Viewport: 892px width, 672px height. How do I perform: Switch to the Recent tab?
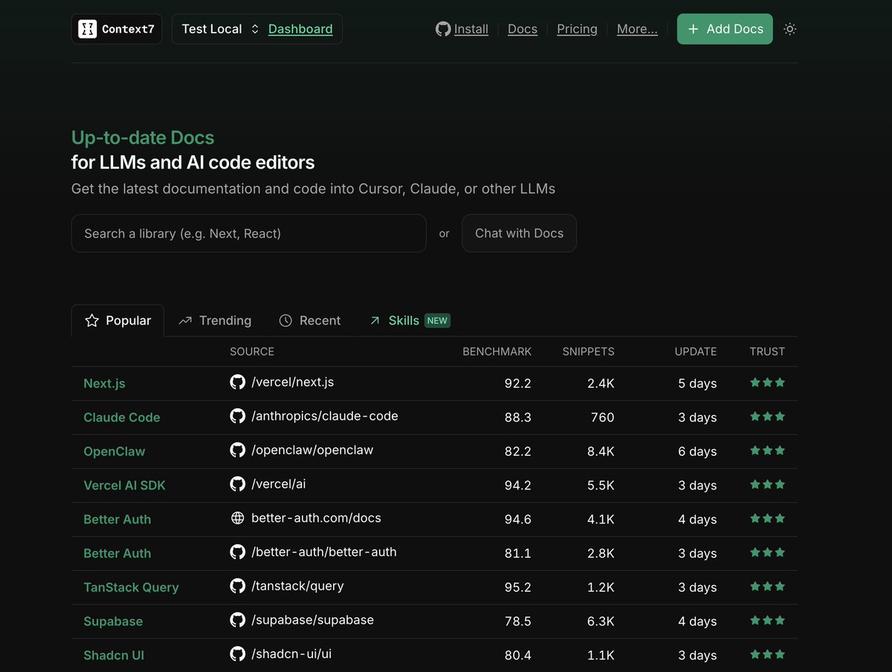pos(310,321)
